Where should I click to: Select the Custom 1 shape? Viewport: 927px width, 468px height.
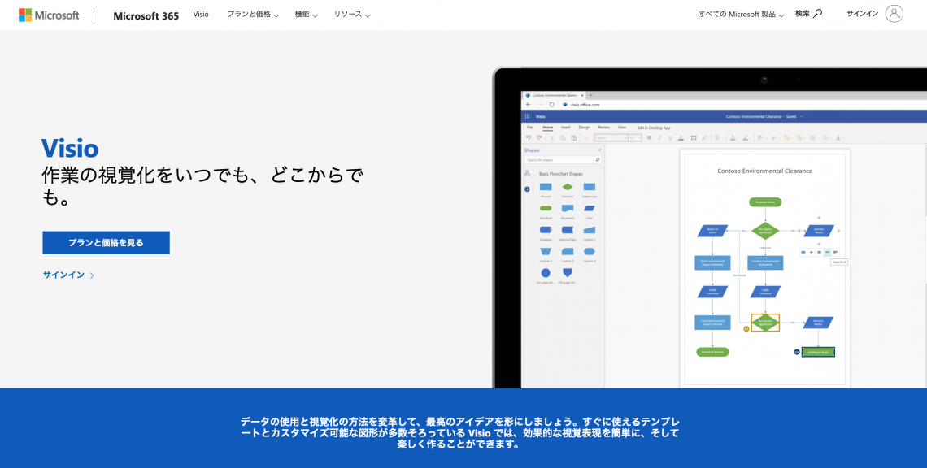pyautogui.click(x=590, y=230)
